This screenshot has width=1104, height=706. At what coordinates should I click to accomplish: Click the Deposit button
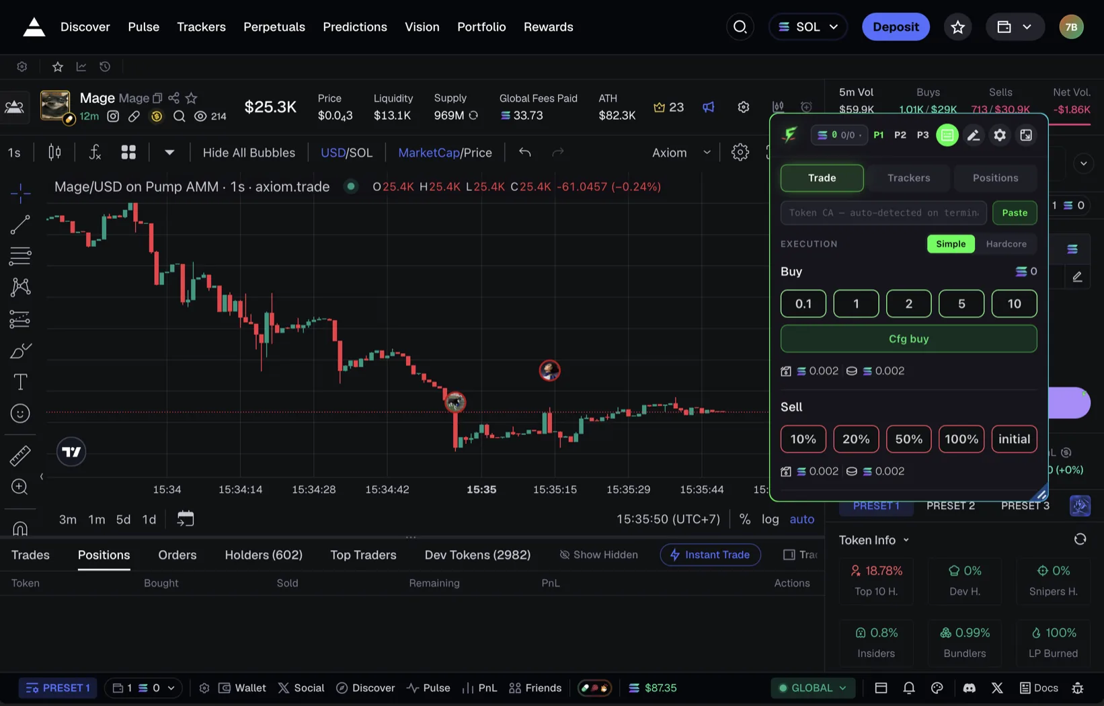[x=896, y=27]
